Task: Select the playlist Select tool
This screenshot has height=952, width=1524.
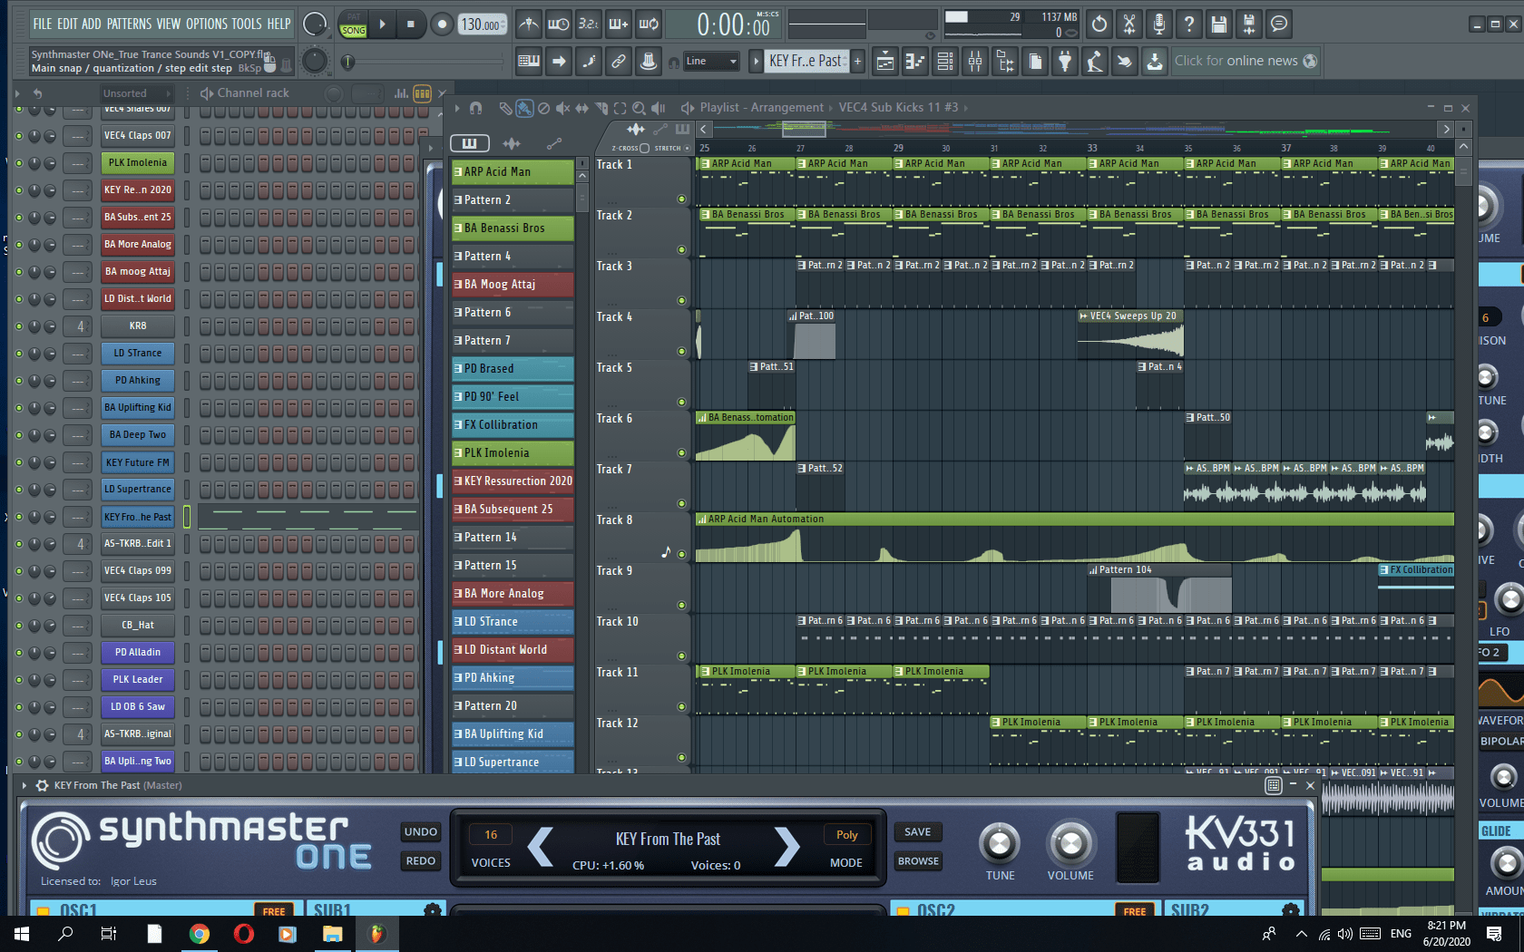Action: (x=620, y=108)
